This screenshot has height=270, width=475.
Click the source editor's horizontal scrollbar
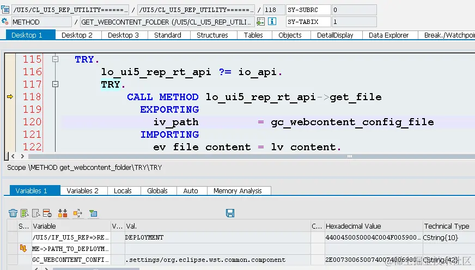click(x=252, y=156)
